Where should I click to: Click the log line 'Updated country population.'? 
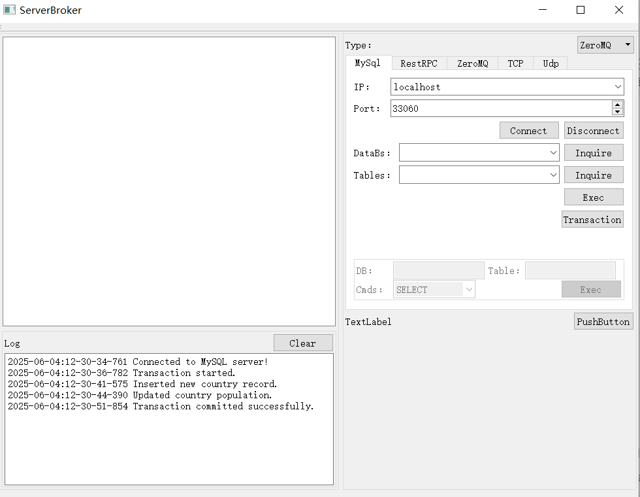click(140, 395)
